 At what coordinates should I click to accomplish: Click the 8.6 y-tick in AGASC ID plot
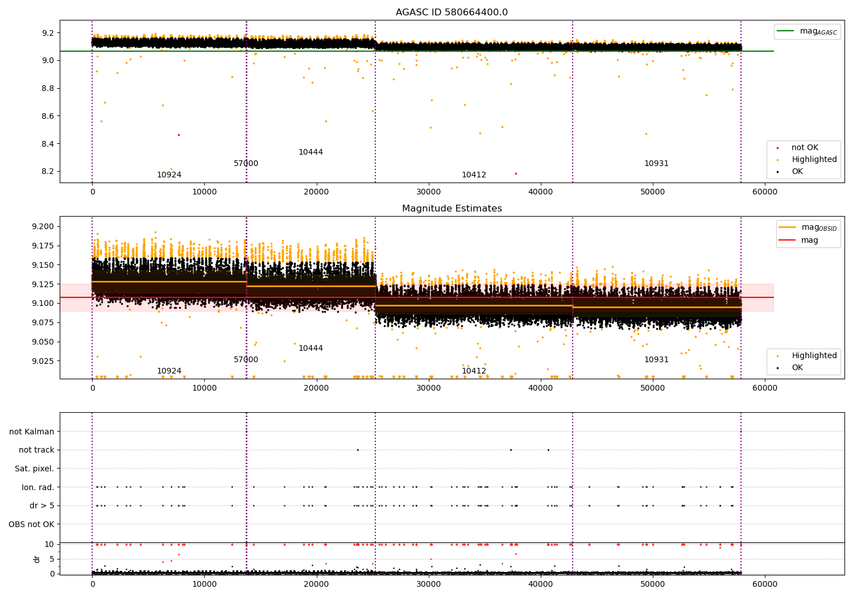click(x=48, y=116)
